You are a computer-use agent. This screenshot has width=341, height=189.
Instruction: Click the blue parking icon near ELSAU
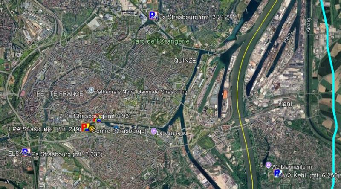(x=26, y=152)
